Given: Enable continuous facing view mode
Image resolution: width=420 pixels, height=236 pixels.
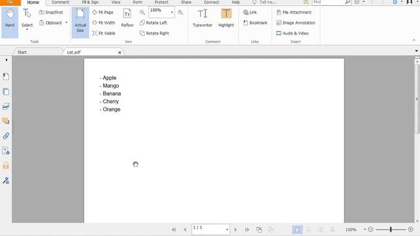Looking at the screenshot, I should (x=333, y=229).
